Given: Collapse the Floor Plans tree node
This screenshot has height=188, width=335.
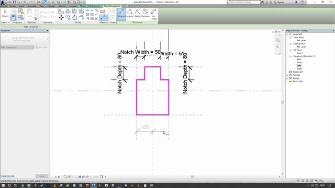Looking at the screenshot, I should point(291,38).
